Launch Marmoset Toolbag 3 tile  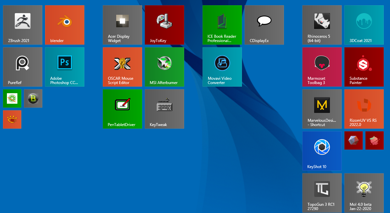(x=322, y=67)
